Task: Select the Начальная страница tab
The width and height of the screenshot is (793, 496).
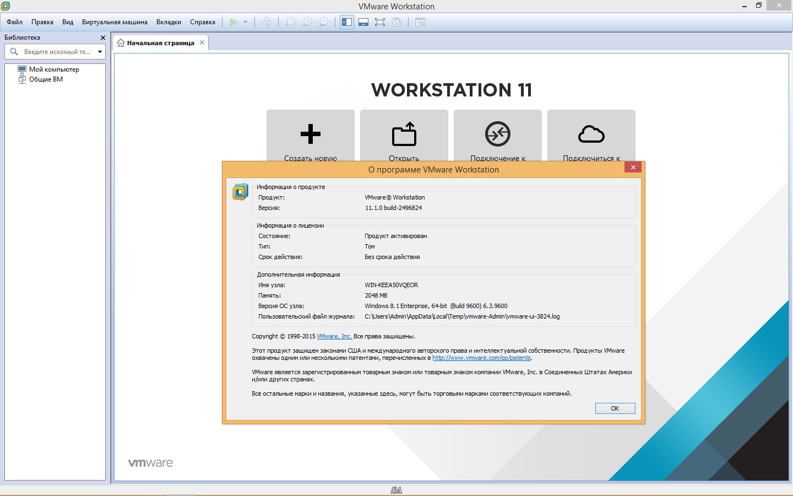Action: pyautogui.click(x=161, y=43)
